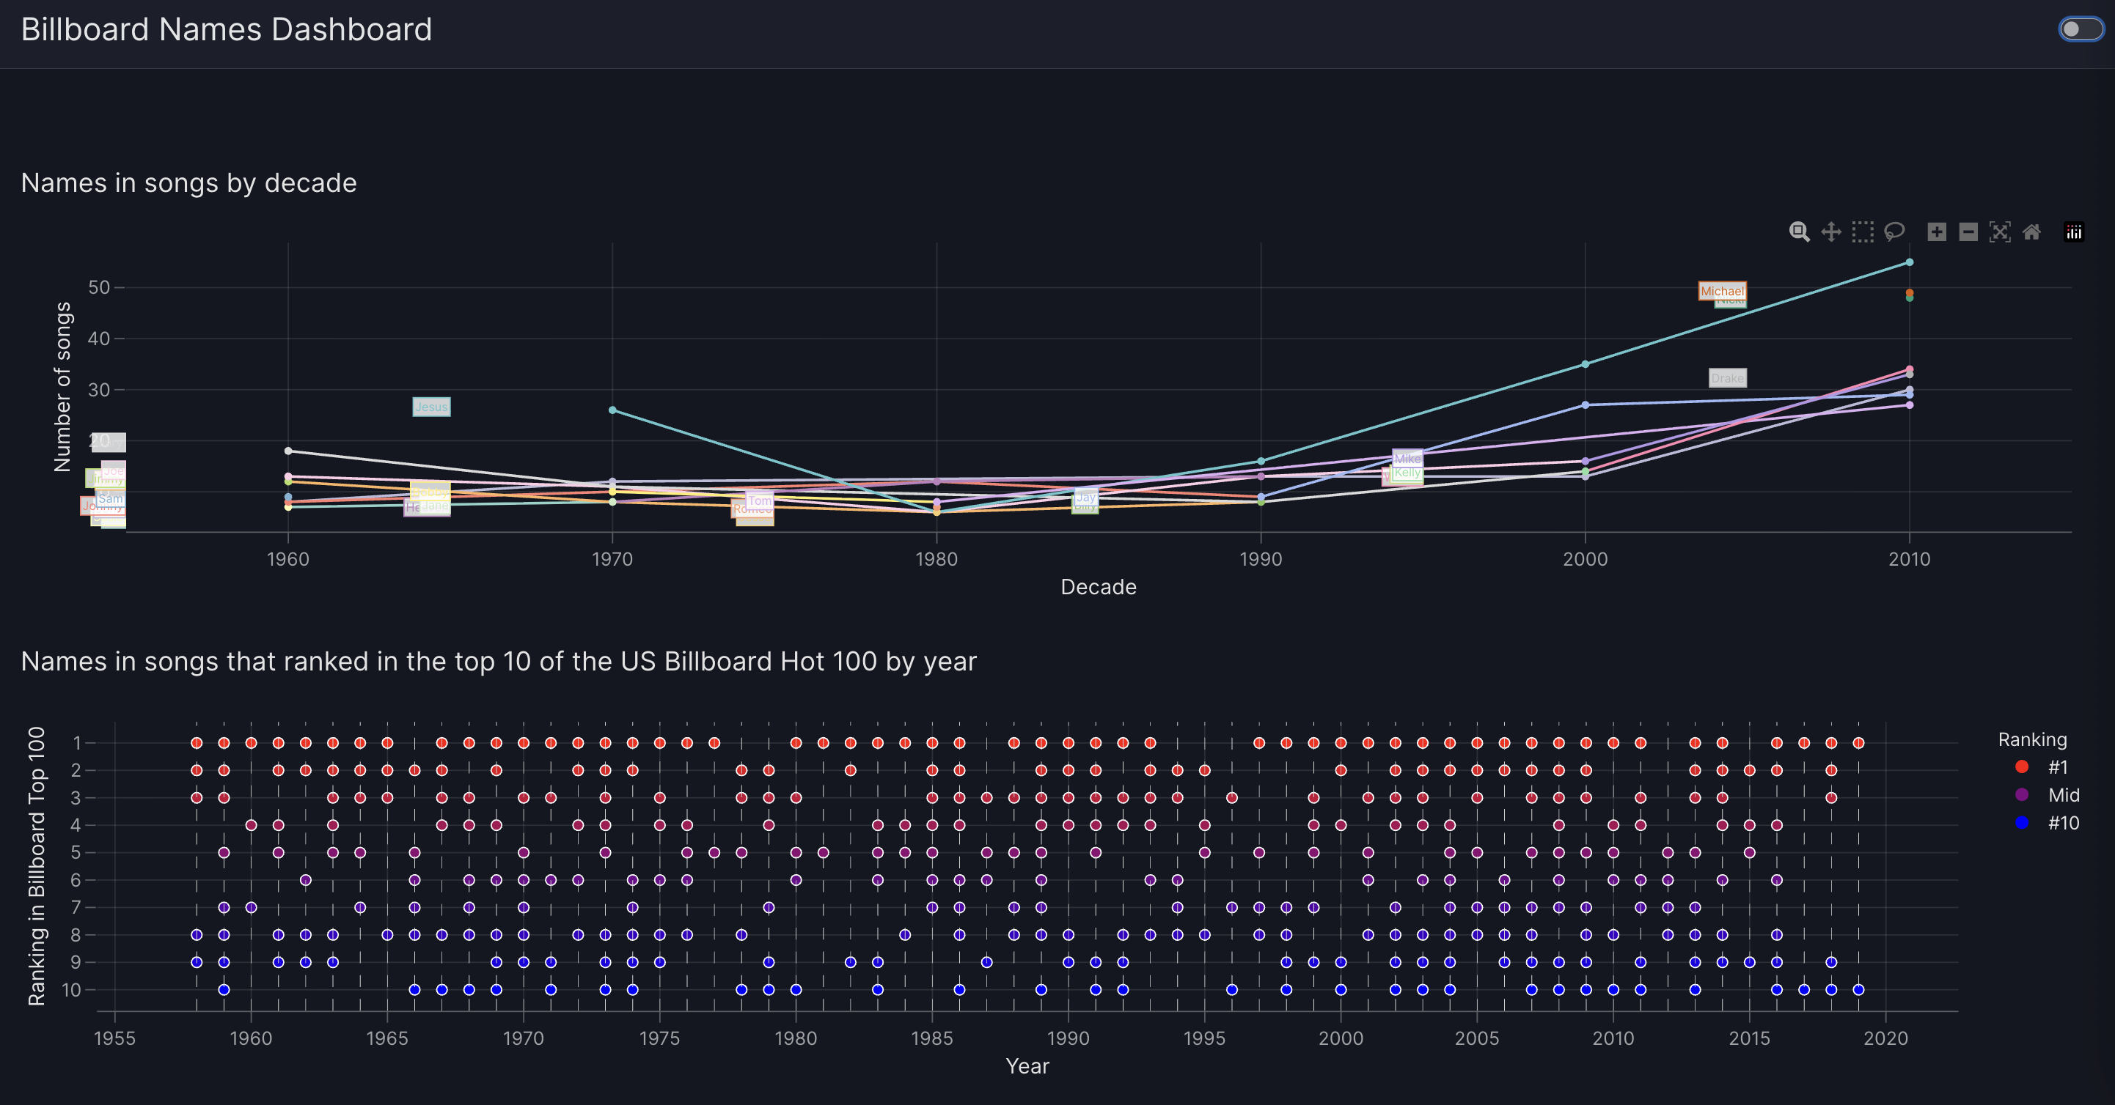Reset axes with the home icon
The height and width of the screenshot is (1105, 2115).
click(x=2031, y=232)
